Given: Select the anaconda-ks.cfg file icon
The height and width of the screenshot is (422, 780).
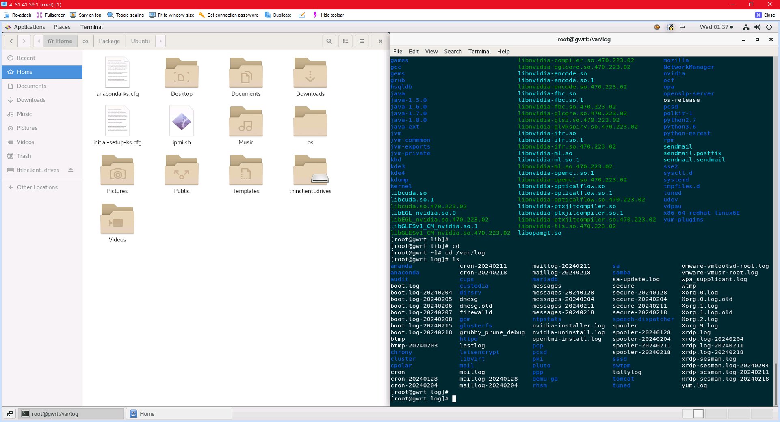Looking at the screenshot, I should point(117,72).
